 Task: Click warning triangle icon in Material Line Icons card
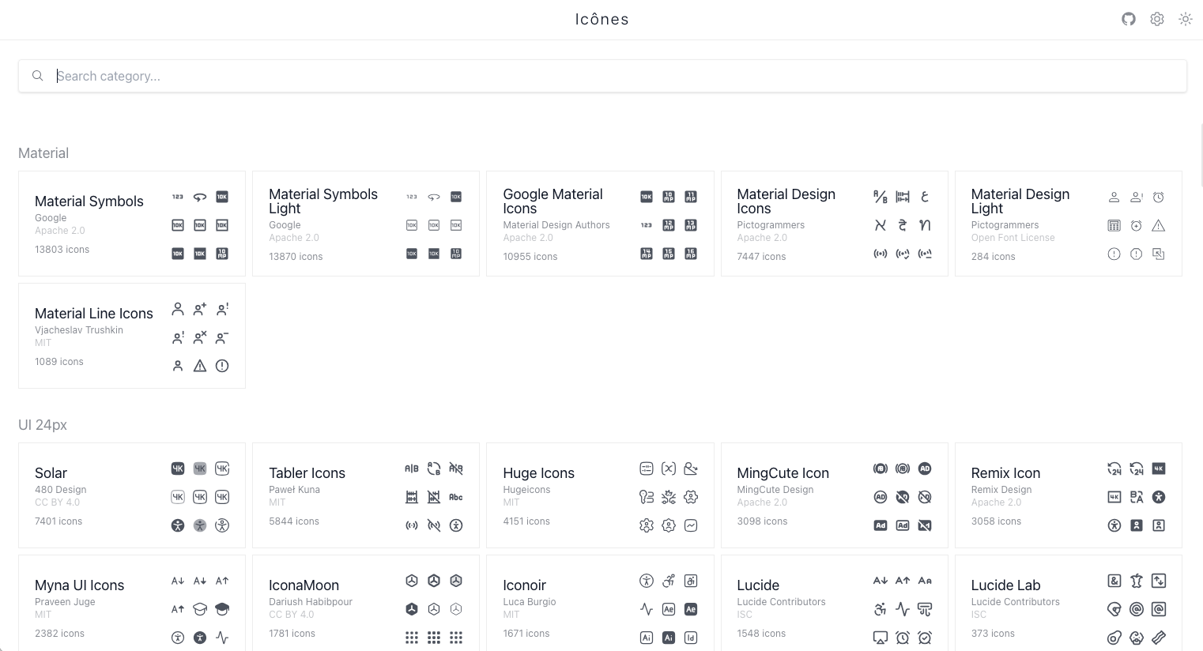[x=200, y=366]
